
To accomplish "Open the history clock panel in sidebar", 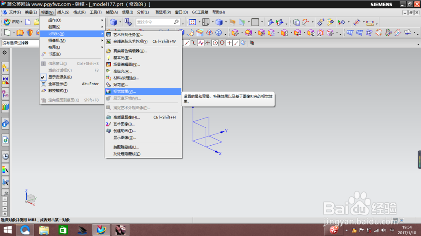I will (5, 156).
